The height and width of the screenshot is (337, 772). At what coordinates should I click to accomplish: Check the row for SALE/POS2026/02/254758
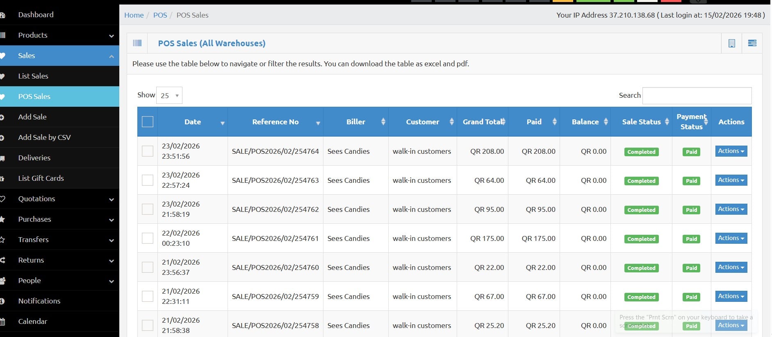(x=148, y=325)
